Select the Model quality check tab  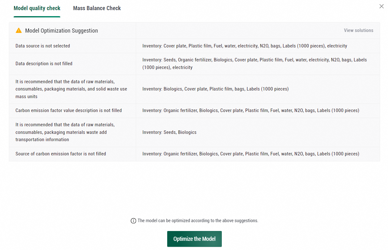tap(37, 8)
